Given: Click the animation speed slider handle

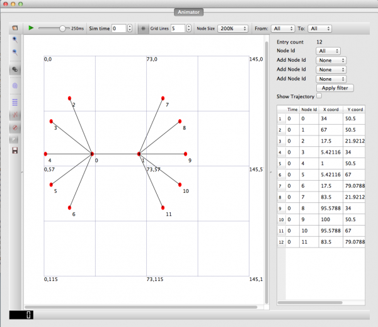Looking at the screenshot, I should [62, 28].
